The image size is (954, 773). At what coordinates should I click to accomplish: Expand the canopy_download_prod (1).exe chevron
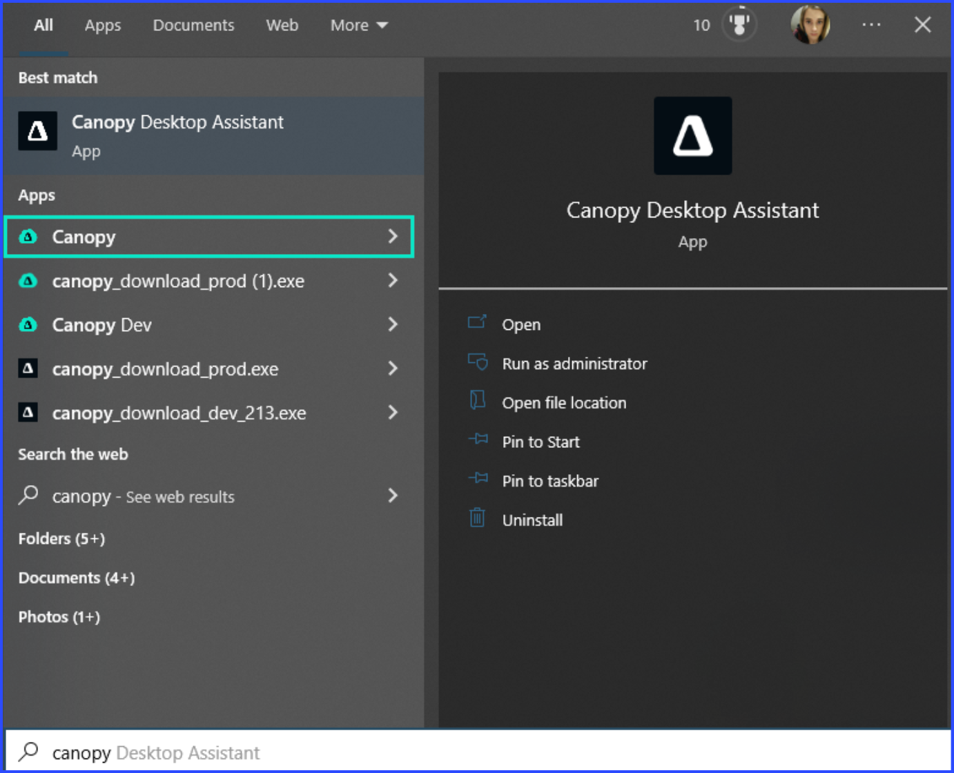click(393, 280)
